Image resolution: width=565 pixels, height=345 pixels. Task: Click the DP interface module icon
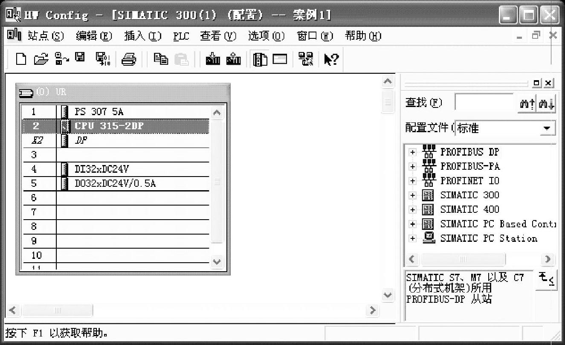coord(65,140)
